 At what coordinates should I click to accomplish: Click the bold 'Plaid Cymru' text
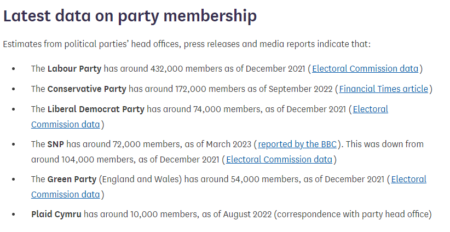(56, 214)
